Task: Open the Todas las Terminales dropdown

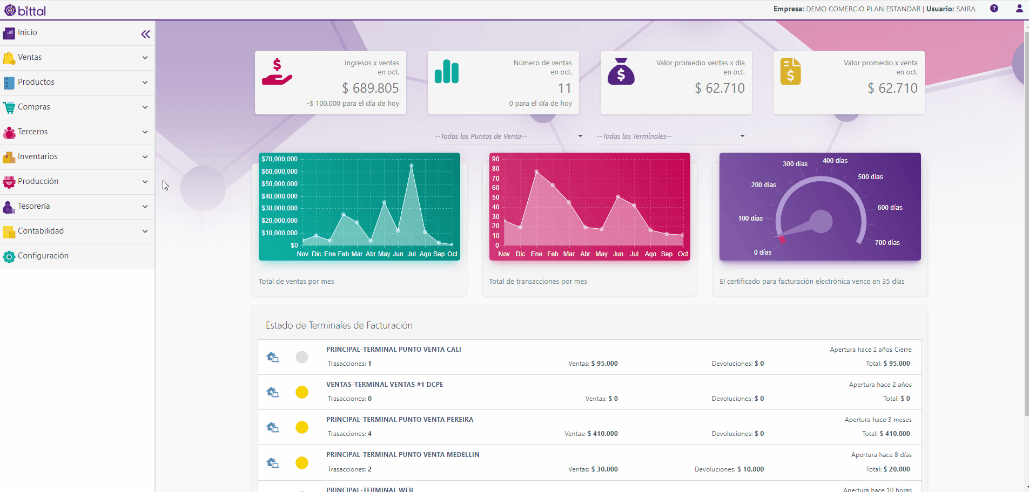Action: click(x=671, y=136)
